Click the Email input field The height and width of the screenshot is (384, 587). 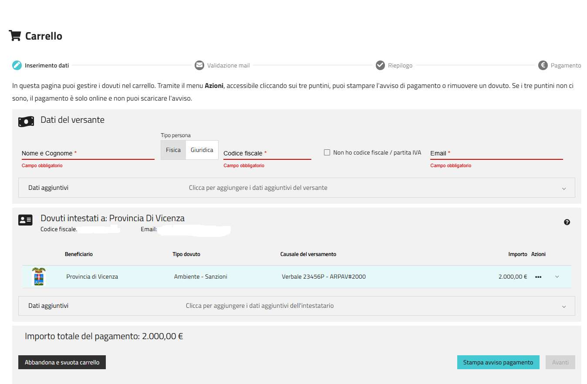496,153
